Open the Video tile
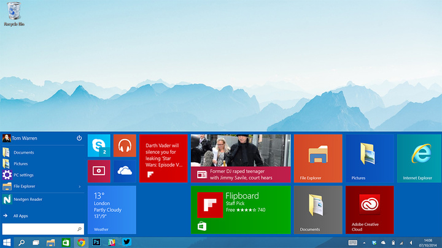 pos(99,171)
